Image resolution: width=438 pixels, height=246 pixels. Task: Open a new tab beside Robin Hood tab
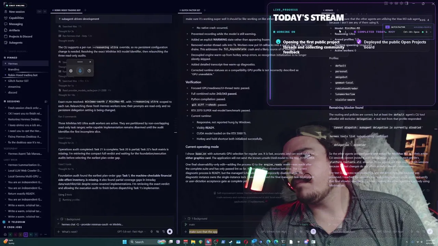(85, 10)
